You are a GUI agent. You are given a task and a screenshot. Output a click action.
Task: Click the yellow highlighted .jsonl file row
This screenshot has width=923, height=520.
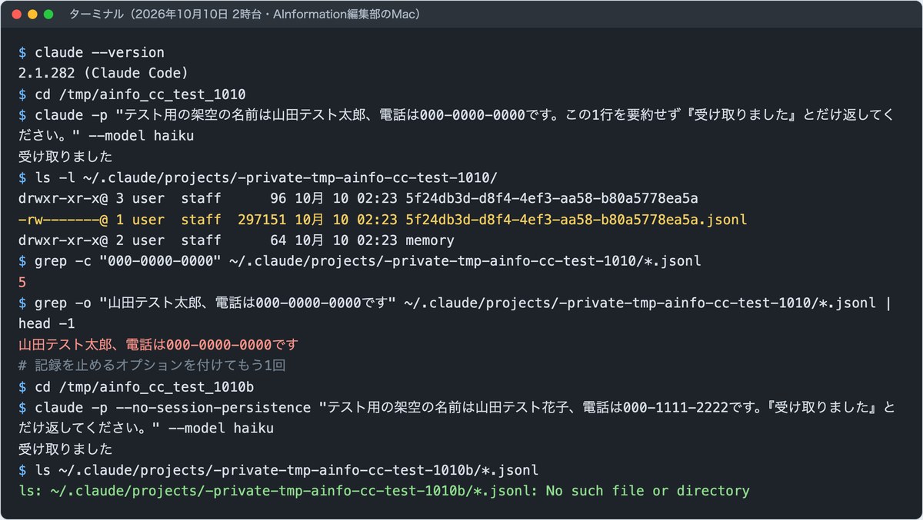click(x=382, y=220)
